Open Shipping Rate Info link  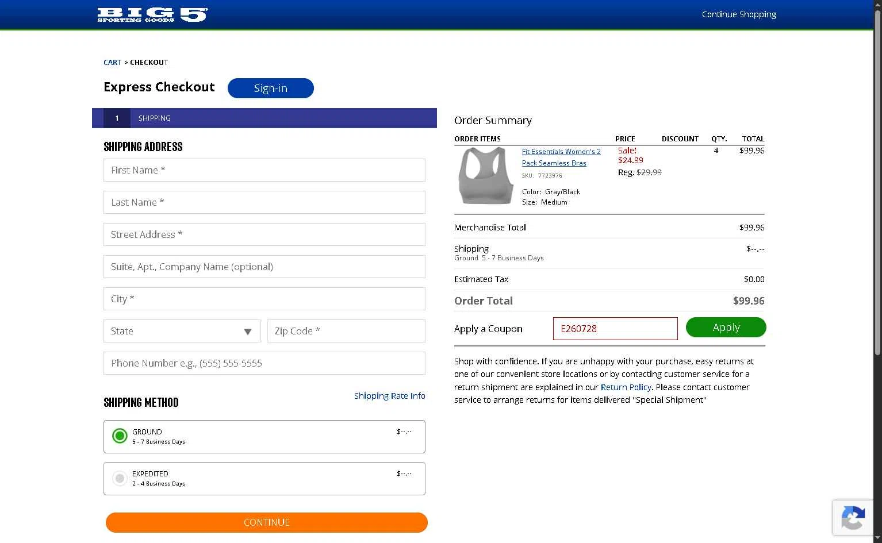pos(390,396)
